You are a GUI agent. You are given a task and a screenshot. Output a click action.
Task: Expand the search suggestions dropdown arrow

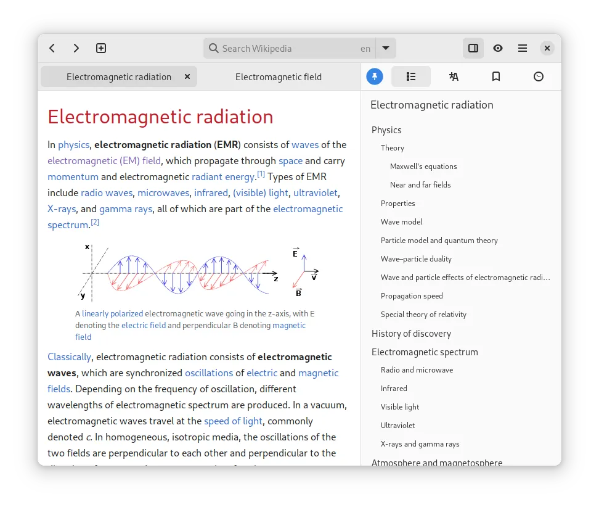pyautogui.click(x=386, y=48)
